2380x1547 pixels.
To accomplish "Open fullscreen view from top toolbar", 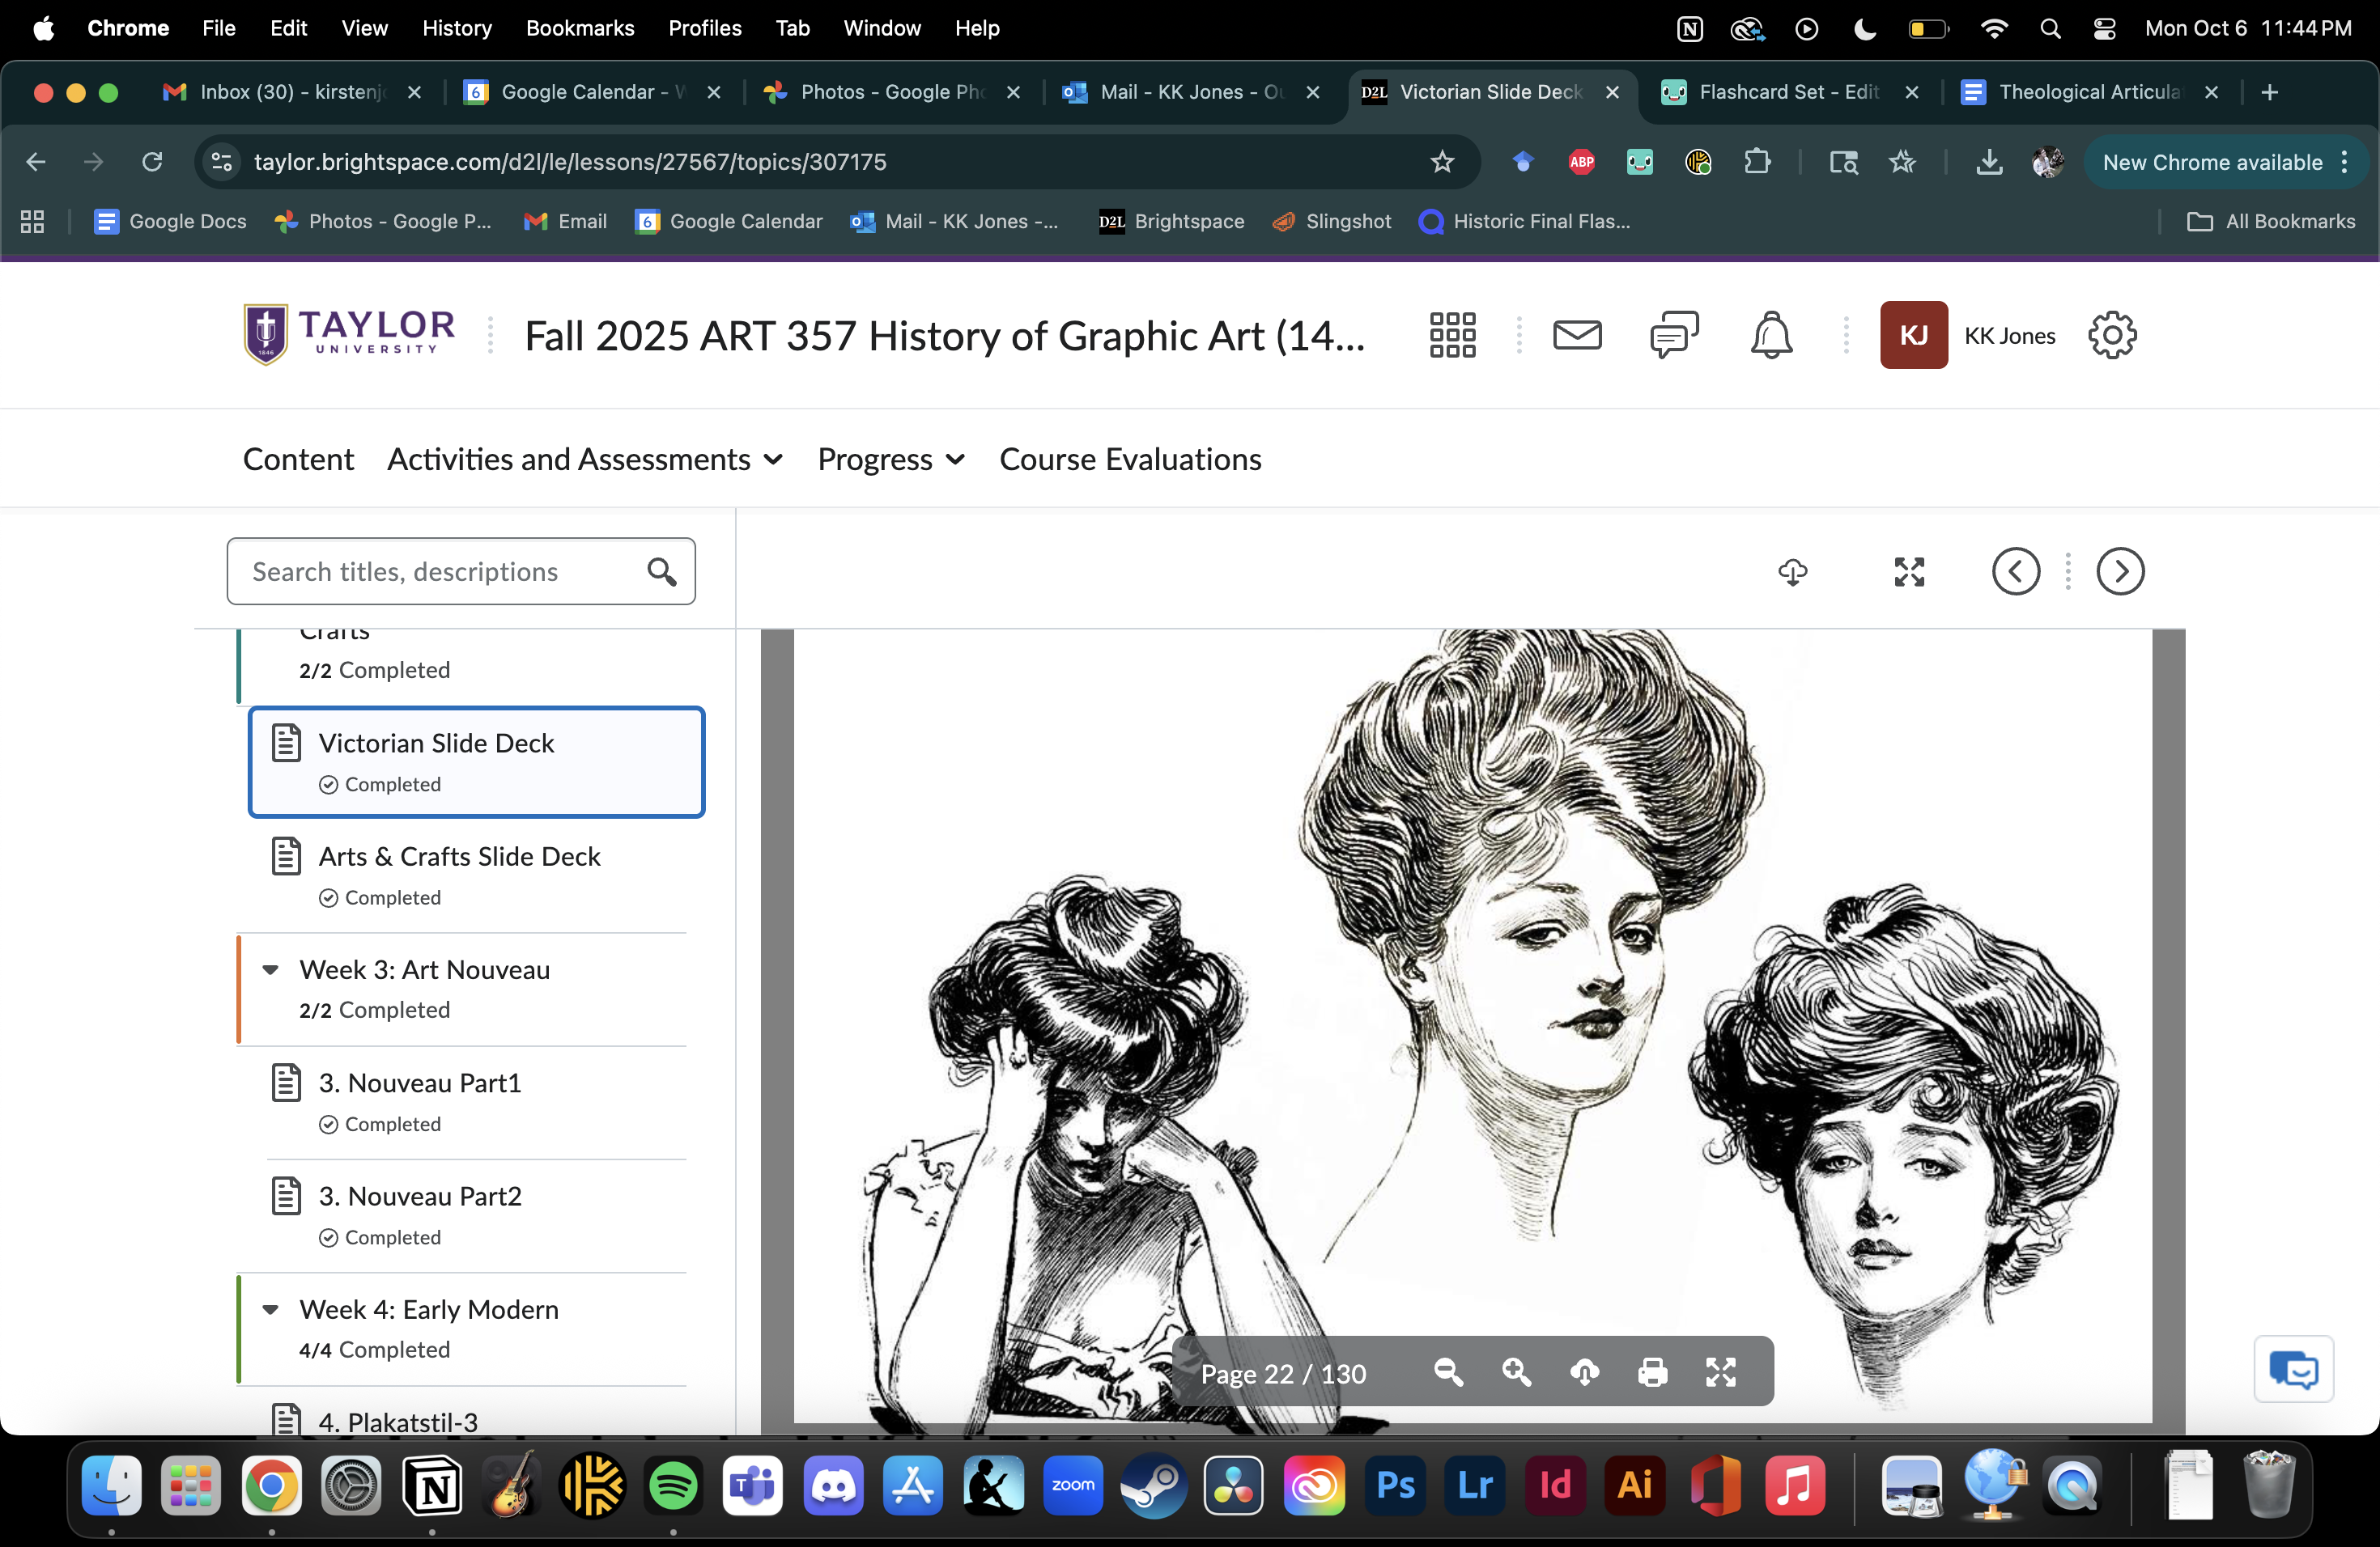I will pyautogui.click(x=1909, y=572).
